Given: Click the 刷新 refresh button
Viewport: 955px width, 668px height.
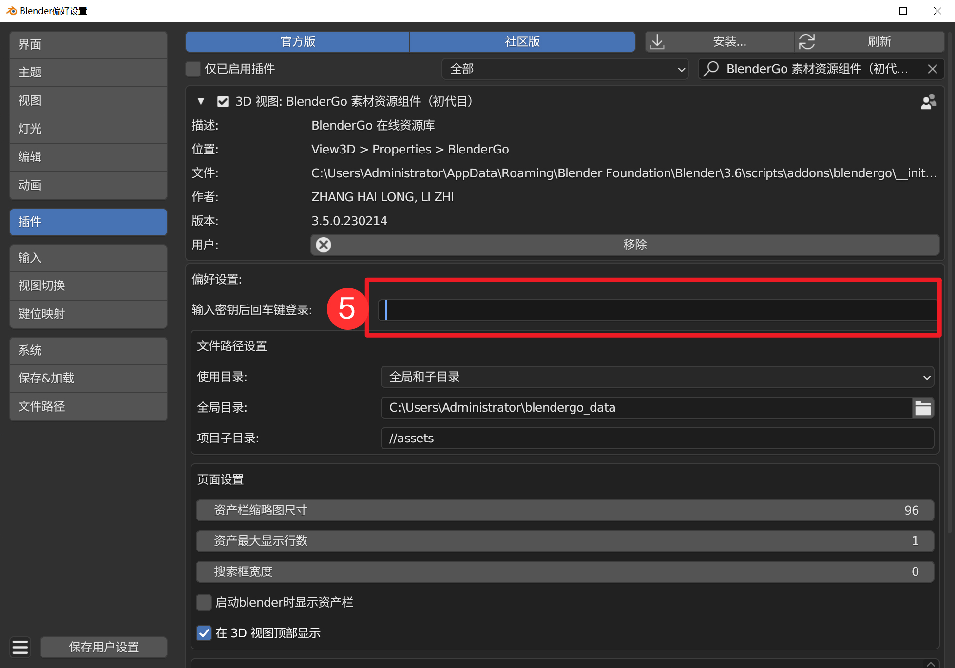Looking at the screenshot, I should [870, 42].
